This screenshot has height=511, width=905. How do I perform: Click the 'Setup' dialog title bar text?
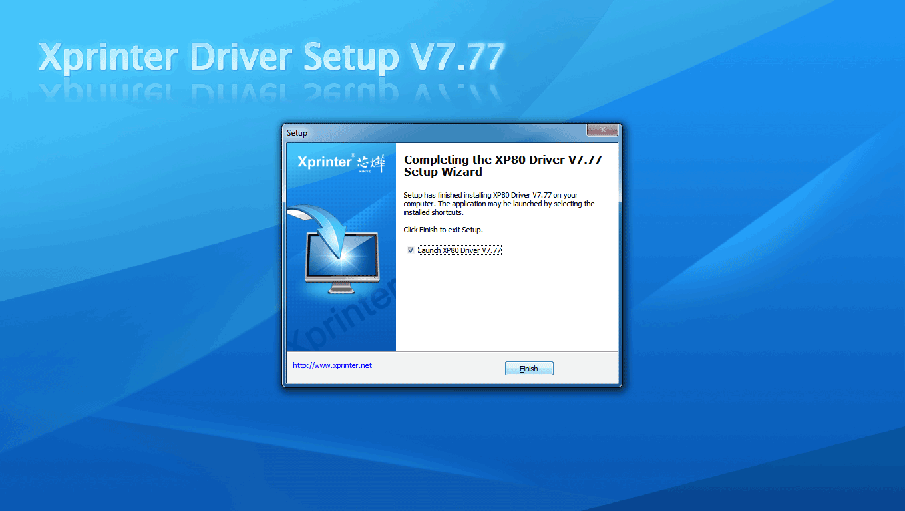[x=297, y=133]
